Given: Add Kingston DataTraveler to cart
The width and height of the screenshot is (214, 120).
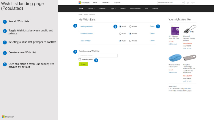Looking at the screenshot, I should 187,81.
